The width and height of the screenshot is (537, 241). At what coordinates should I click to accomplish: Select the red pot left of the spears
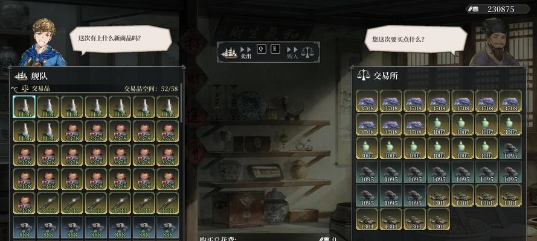click(x=24, y=203)
